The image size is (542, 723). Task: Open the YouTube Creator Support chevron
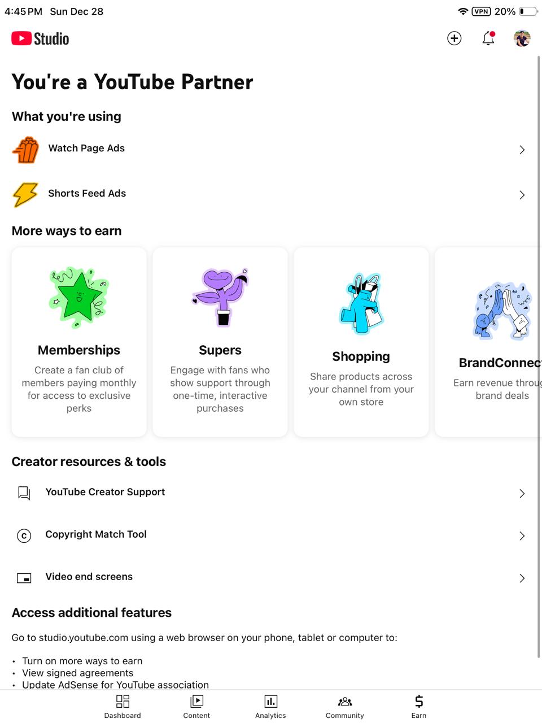point(522,494)
